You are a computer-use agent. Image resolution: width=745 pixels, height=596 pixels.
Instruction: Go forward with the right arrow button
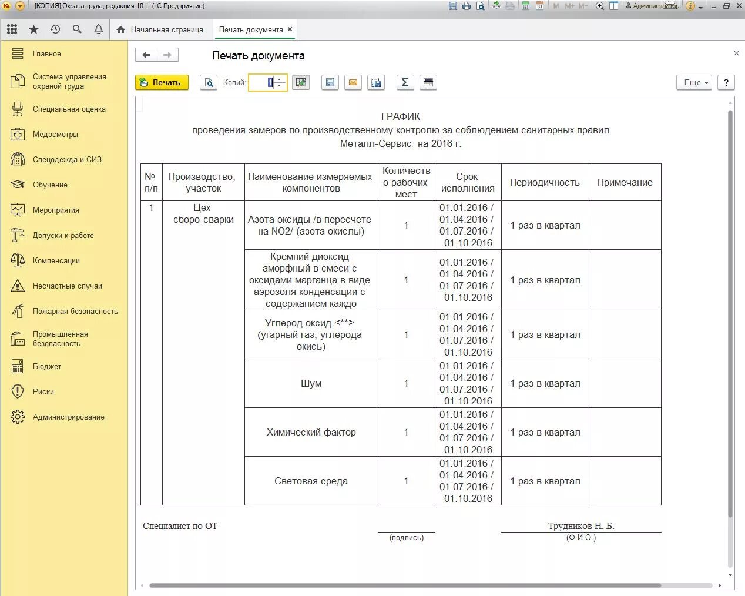pyautogui.click(x=167, y=55)
